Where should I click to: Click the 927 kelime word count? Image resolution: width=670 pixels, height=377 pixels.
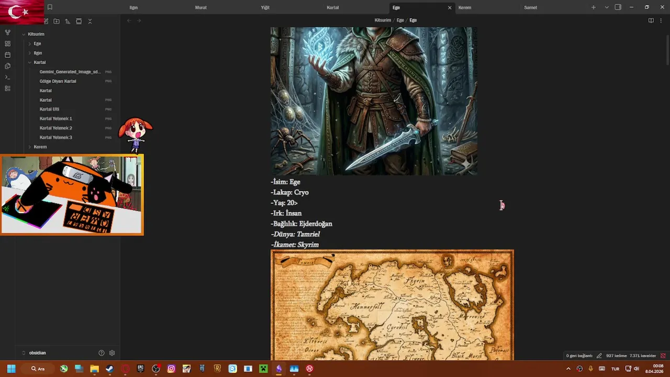(x=616, y=356)
